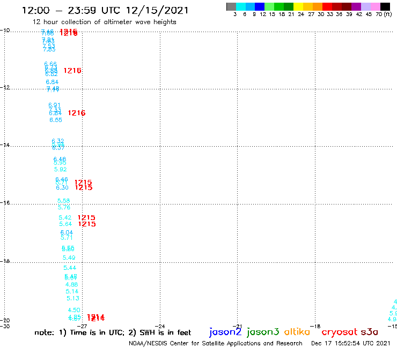Click the '-21' longitude axis label
Image resolution: width=397 pixels, height=348 pixels.
click(237, 327)
